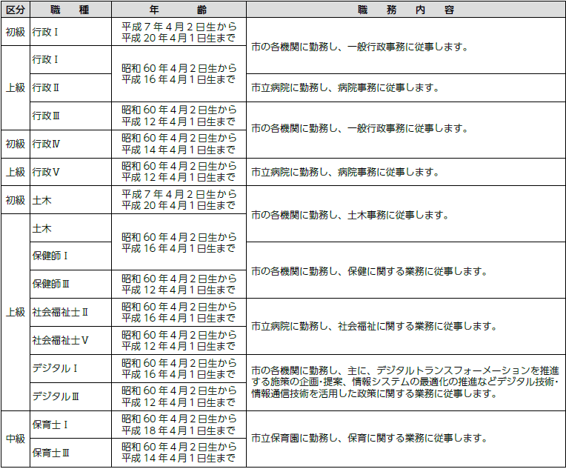Click the 市立保育園 job description text

(x=369, y=439)
